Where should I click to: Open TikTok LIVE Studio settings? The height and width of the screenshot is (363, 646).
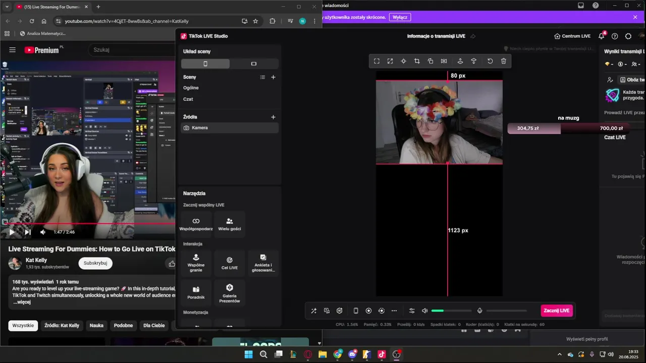click(628, 36)
